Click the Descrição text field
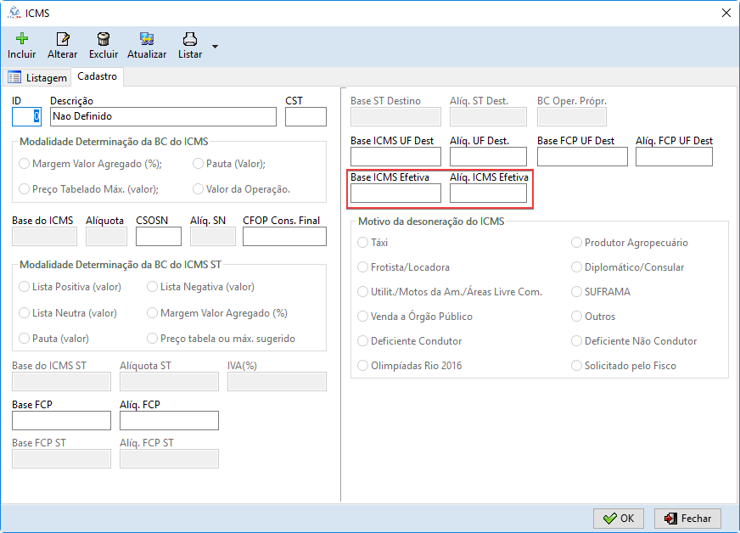This screenshot has height=533, width=740. (x=163, y=116)
